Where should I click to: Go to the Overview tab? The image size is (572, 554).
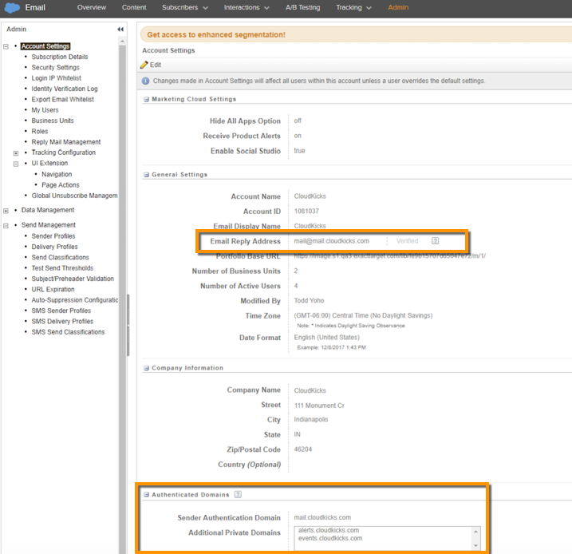click(x=92, y=7)
